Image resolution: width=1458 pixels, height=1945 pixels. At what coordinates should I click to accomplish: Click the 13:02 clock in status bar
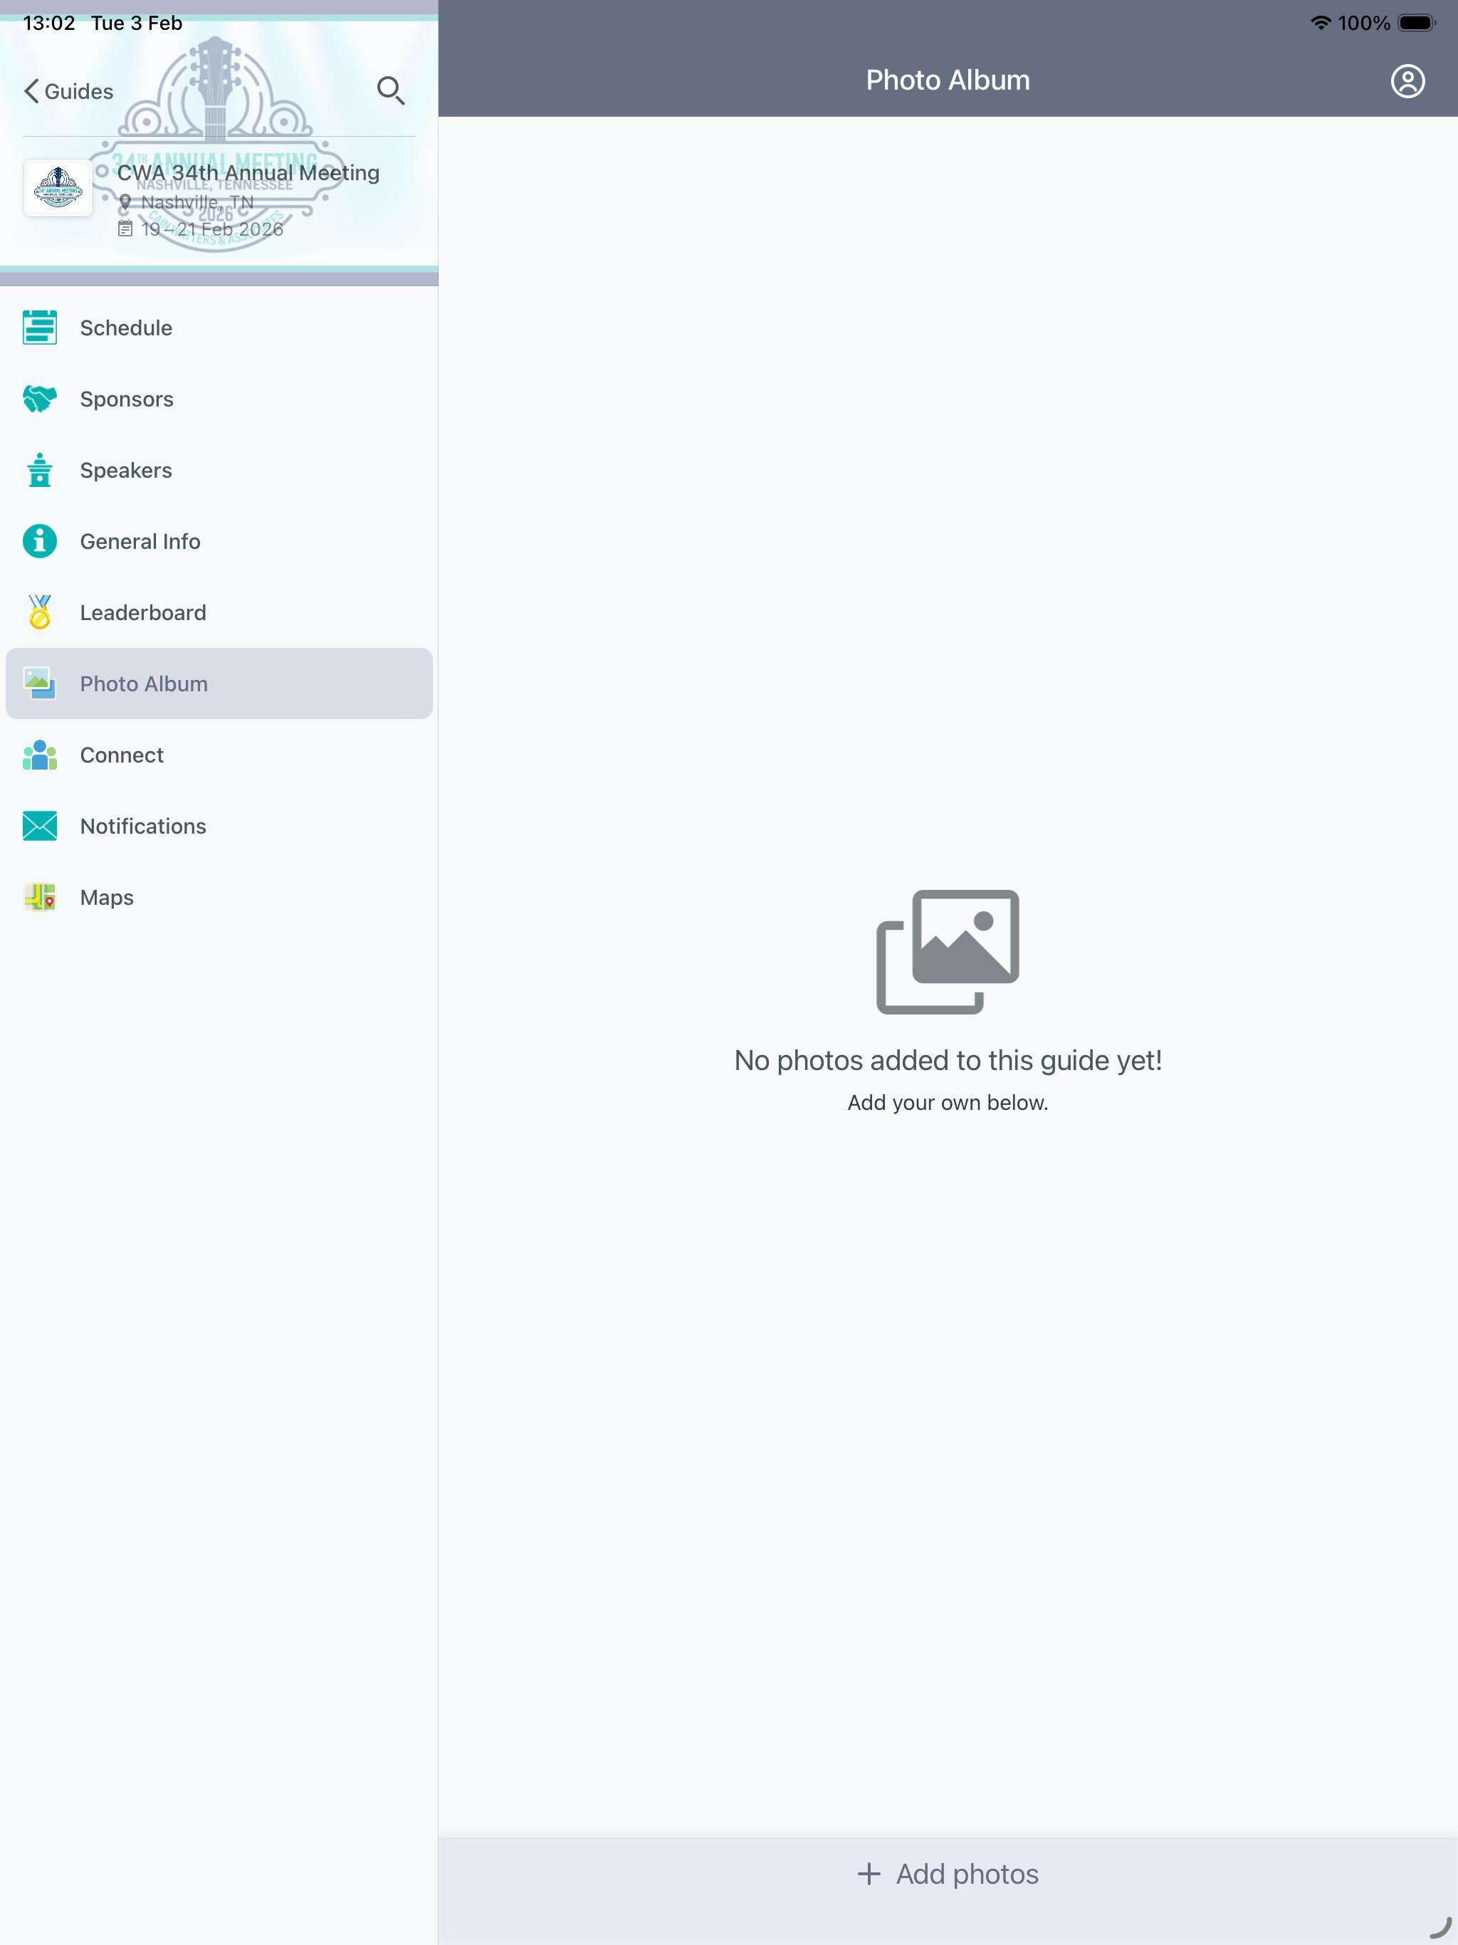49,23
